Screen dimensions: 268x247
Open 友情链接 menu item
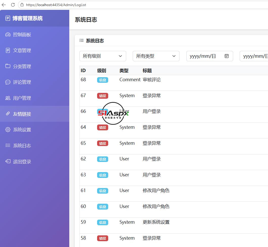pos(35,114)
